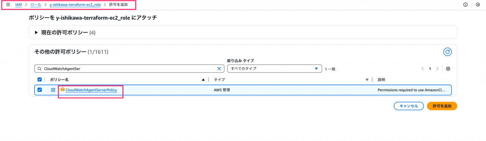Click page number 1
The height and width of the screenshot is (141, 486).
click(x=430, y=69)
